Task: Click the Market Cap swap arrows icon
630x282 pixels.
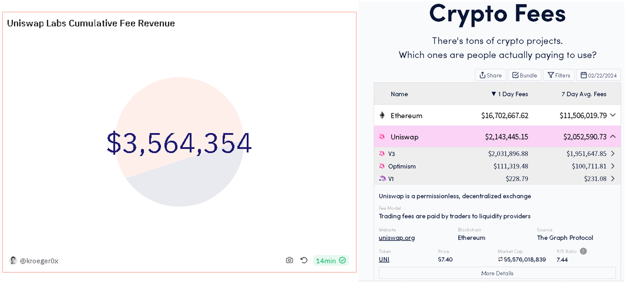Action: point(501,259)
